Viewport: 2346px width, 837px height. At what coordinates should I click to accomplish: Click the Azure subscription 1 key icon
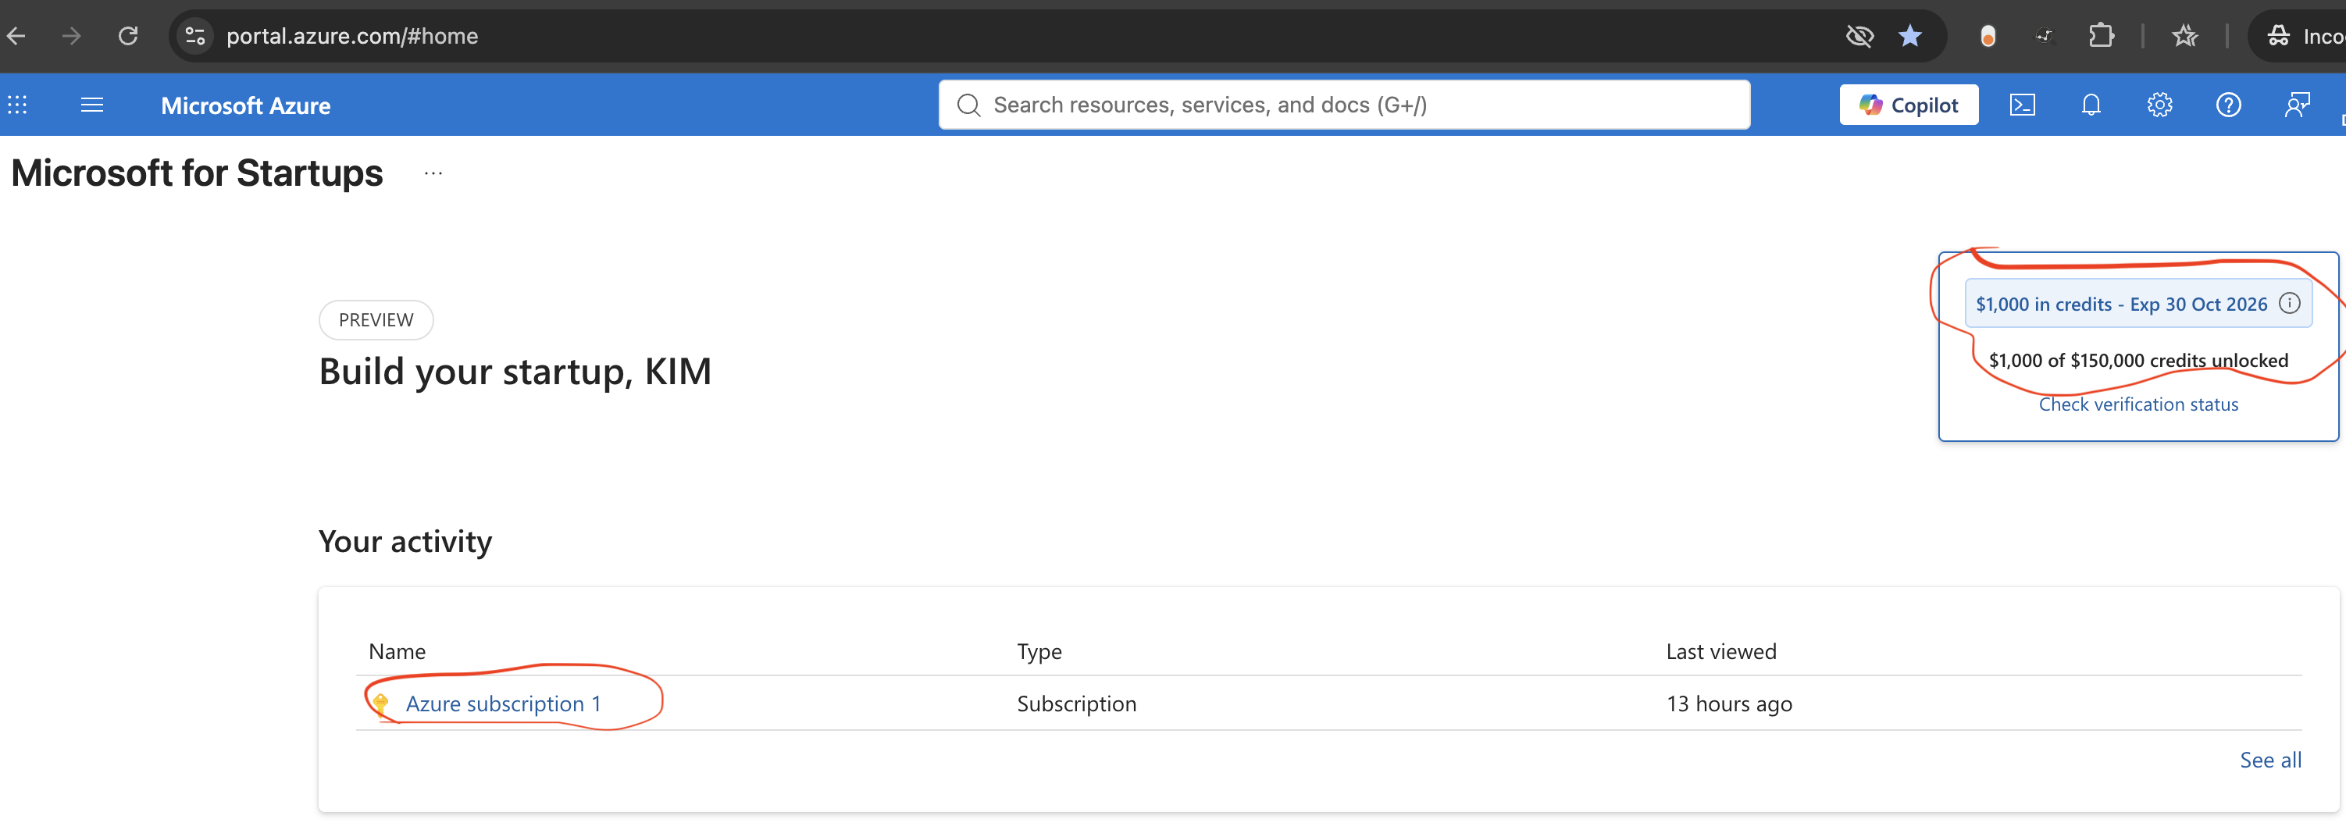pos(380,703)
